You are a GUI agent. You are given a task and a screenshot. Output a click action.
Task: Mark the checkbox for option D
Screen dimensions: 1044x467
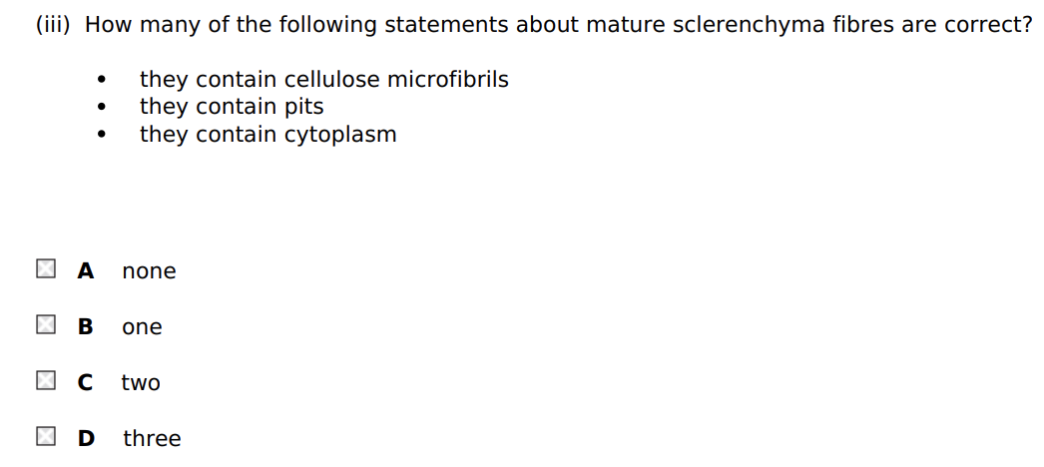click(x=45, y=437)
